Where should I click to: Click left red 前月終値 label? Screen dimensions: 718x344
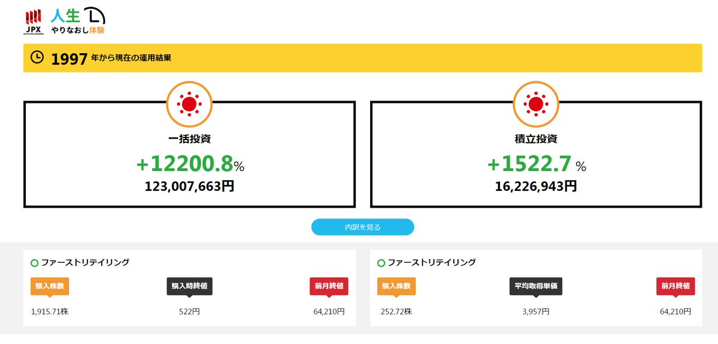[x=329, y=286]
